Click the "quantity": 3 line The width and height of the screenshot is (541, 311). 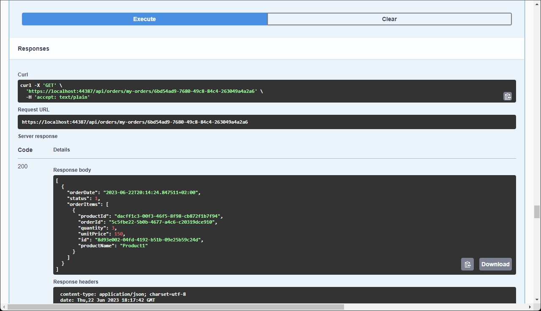[x=98, y=228]
